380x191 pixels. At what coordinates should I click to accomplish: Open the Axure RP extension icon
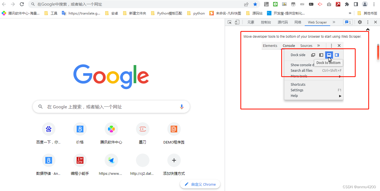point(266,4)
